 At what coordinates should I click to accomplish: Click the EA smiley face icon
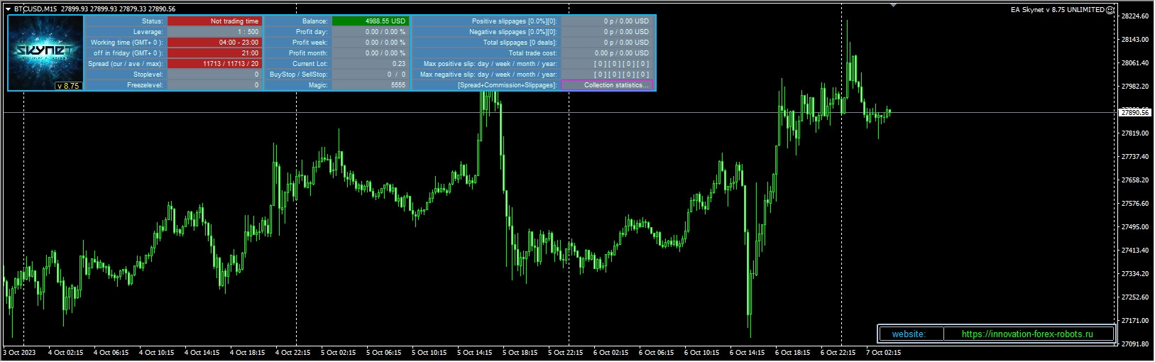[1110, 10]
